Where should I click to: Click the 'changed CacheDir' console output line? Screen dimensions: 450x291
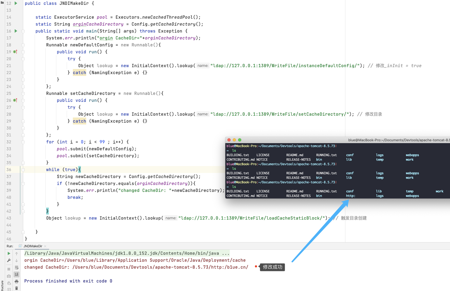pyautogui.click(x=136, y=267)
